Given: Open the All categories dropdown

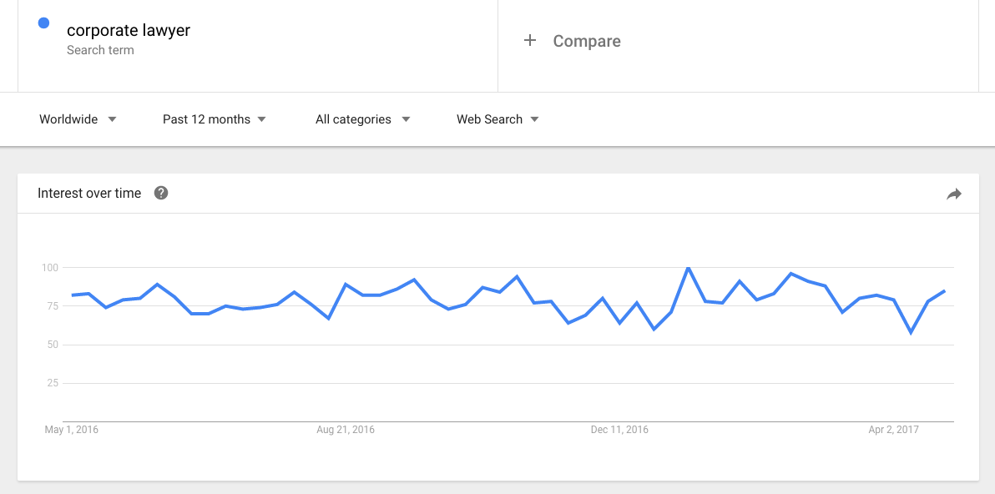Looking at the screenshot, I should (x=362, y=119).
